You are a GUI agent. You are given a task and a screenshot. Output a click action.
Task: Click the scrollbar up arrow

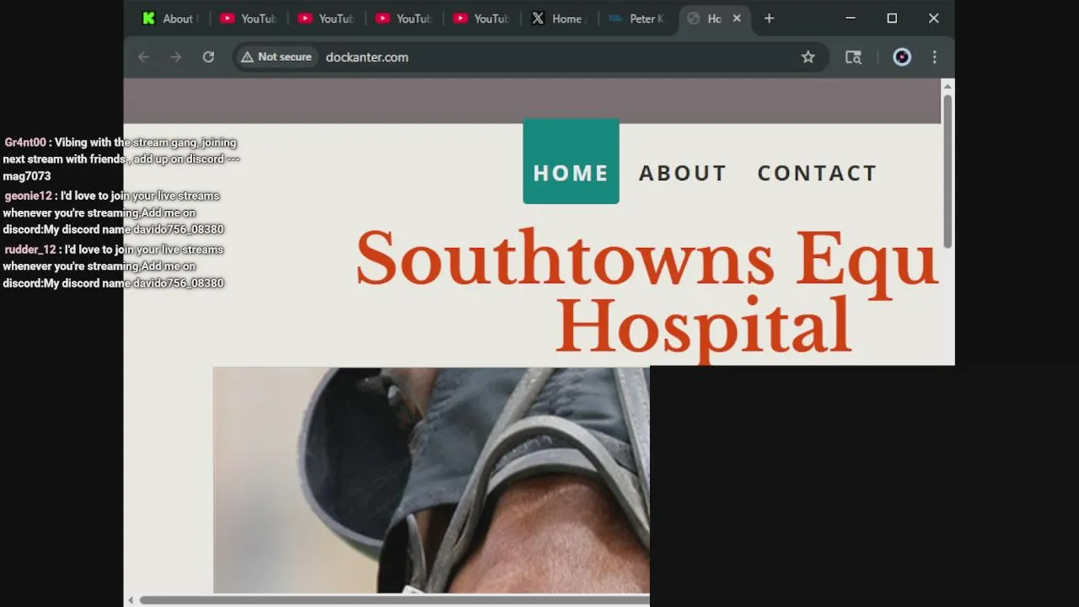947,86
